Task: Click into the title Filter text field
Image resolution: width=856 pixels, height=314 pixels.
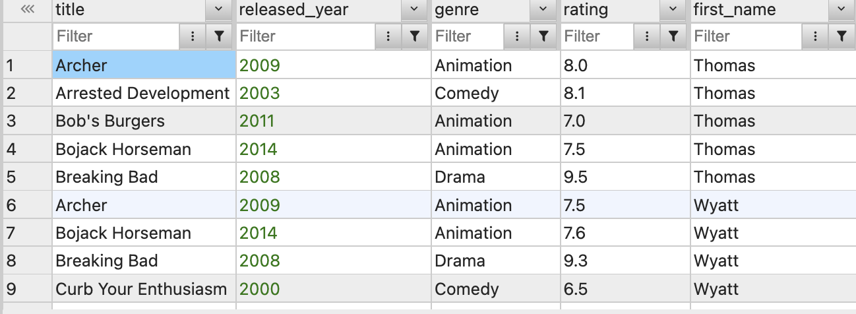Action: tap(116, 36)
